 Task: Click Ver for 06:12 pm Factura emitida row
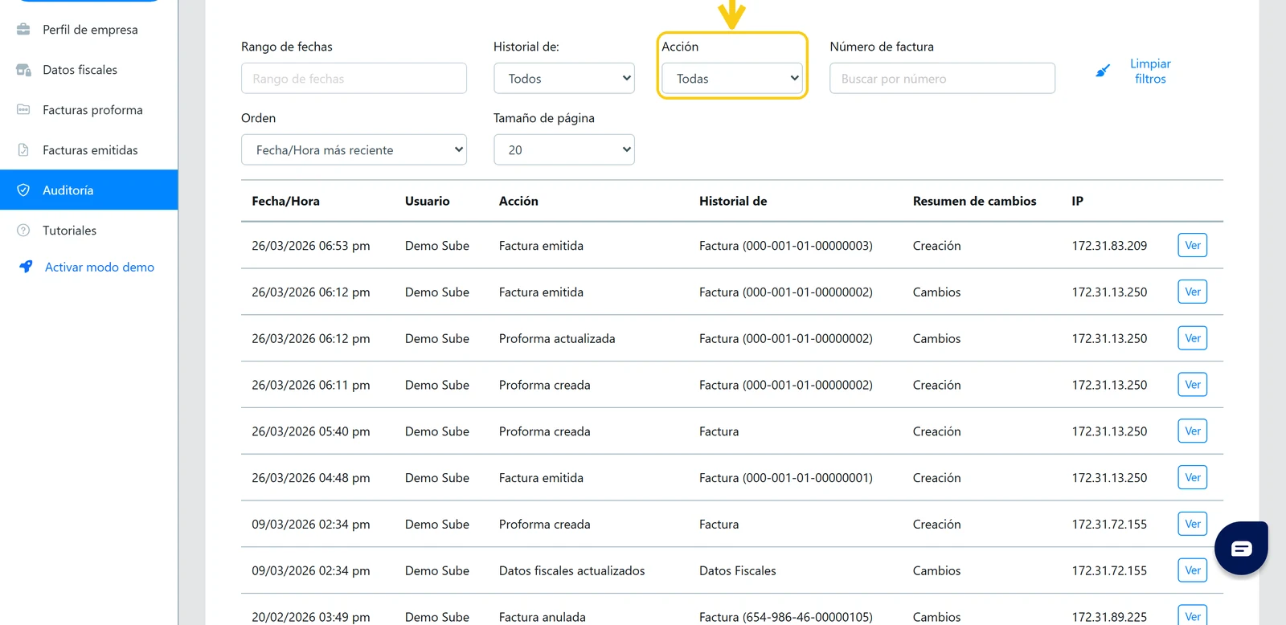1193,292
